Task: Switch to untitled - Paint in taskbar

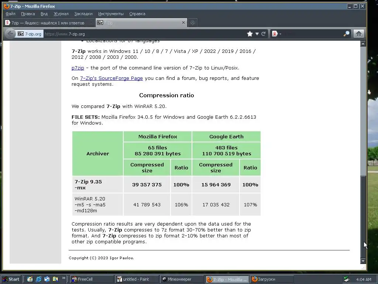Action: (x=137, y=279)
